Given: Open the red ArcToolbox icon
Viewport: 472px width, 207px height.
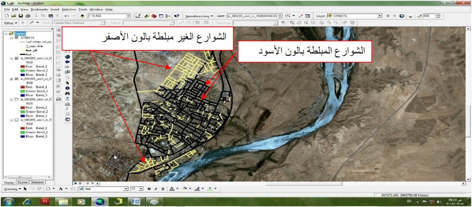Looking at the screenshot, I should (155, 16).
